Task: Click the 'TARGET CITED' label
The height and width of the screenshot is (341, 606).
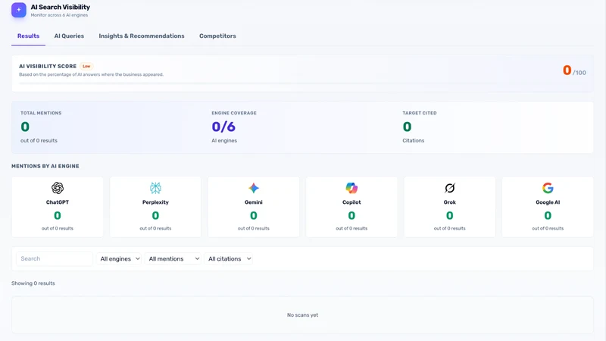Action: pos(420,113)
